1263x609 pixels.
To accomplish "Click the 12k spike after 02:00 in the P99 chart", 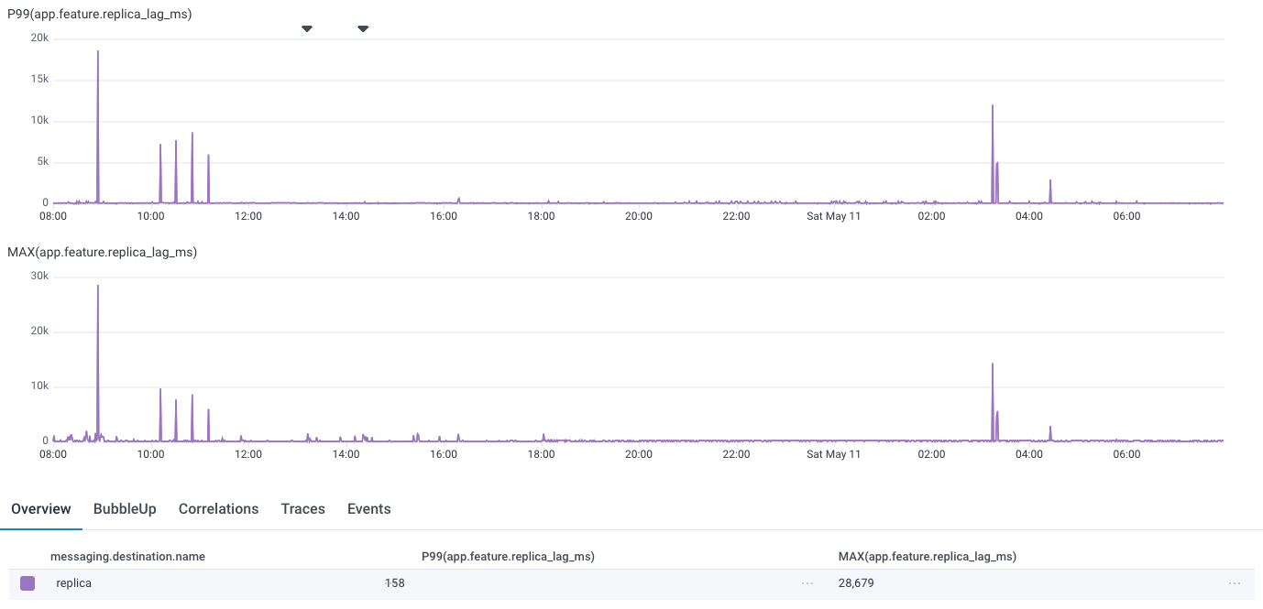I will click(x=993, y=154).
